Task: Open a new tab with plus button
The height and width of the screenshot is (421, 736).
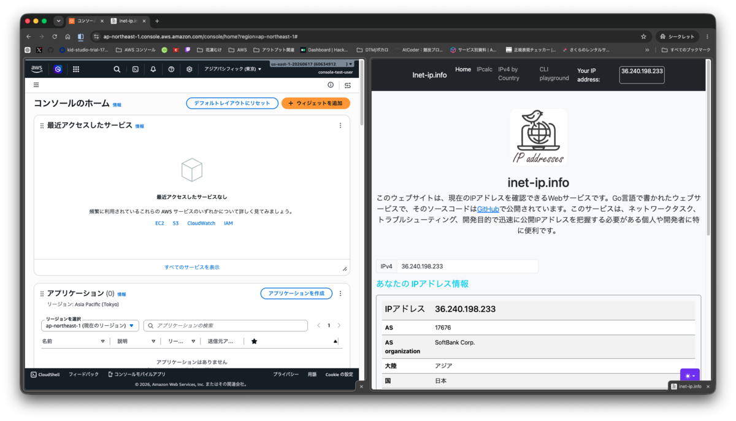Action: point(157,21)
